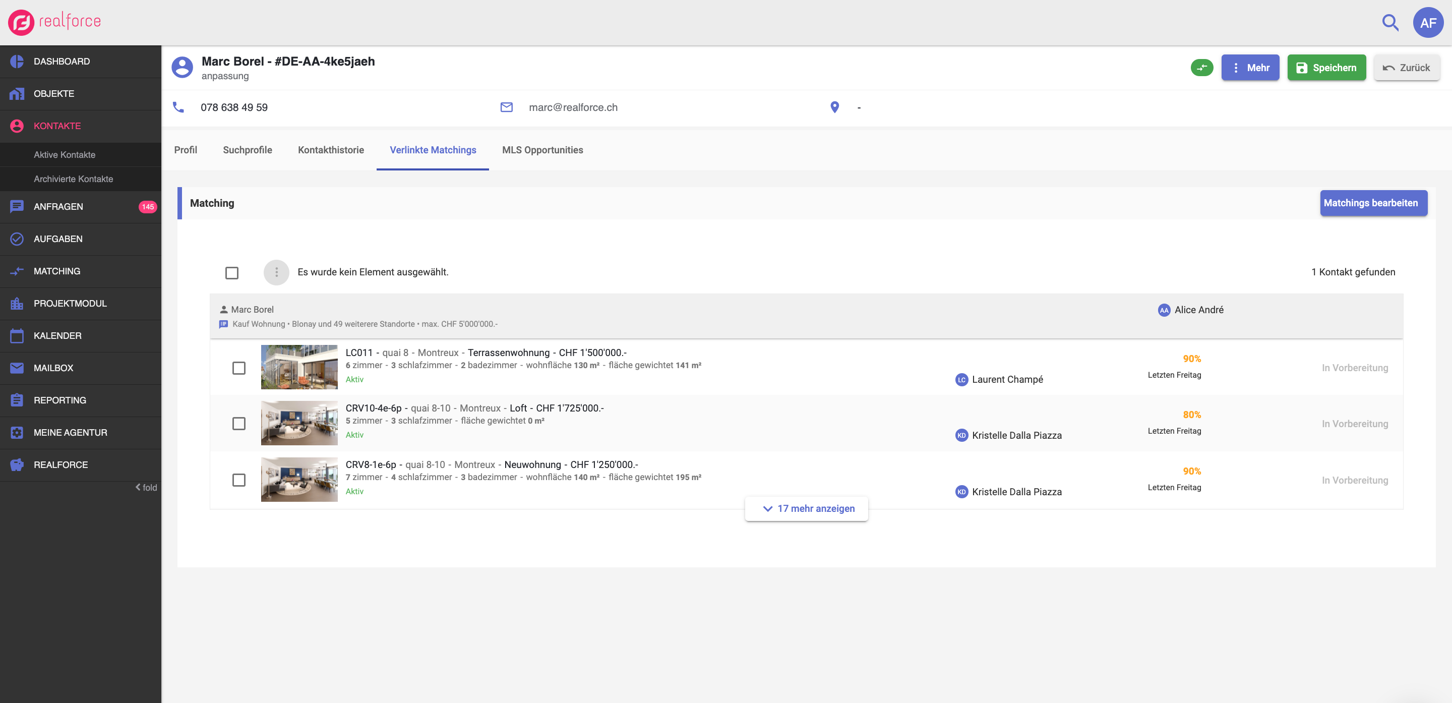The image size is (1452, 703).
Task: Switch to the Suchprofile tab
Action: click(x=248, y=150)
